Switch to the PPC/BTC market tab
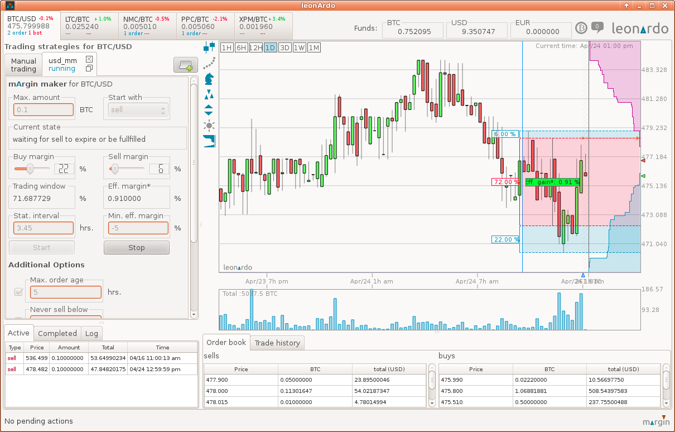This screenshot has height=432, width=675. (x=205, y=26)
